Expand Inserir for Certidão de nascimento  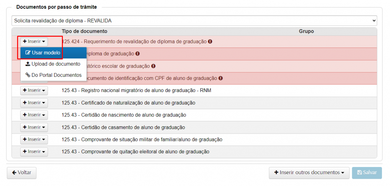(x=34, y=115)
